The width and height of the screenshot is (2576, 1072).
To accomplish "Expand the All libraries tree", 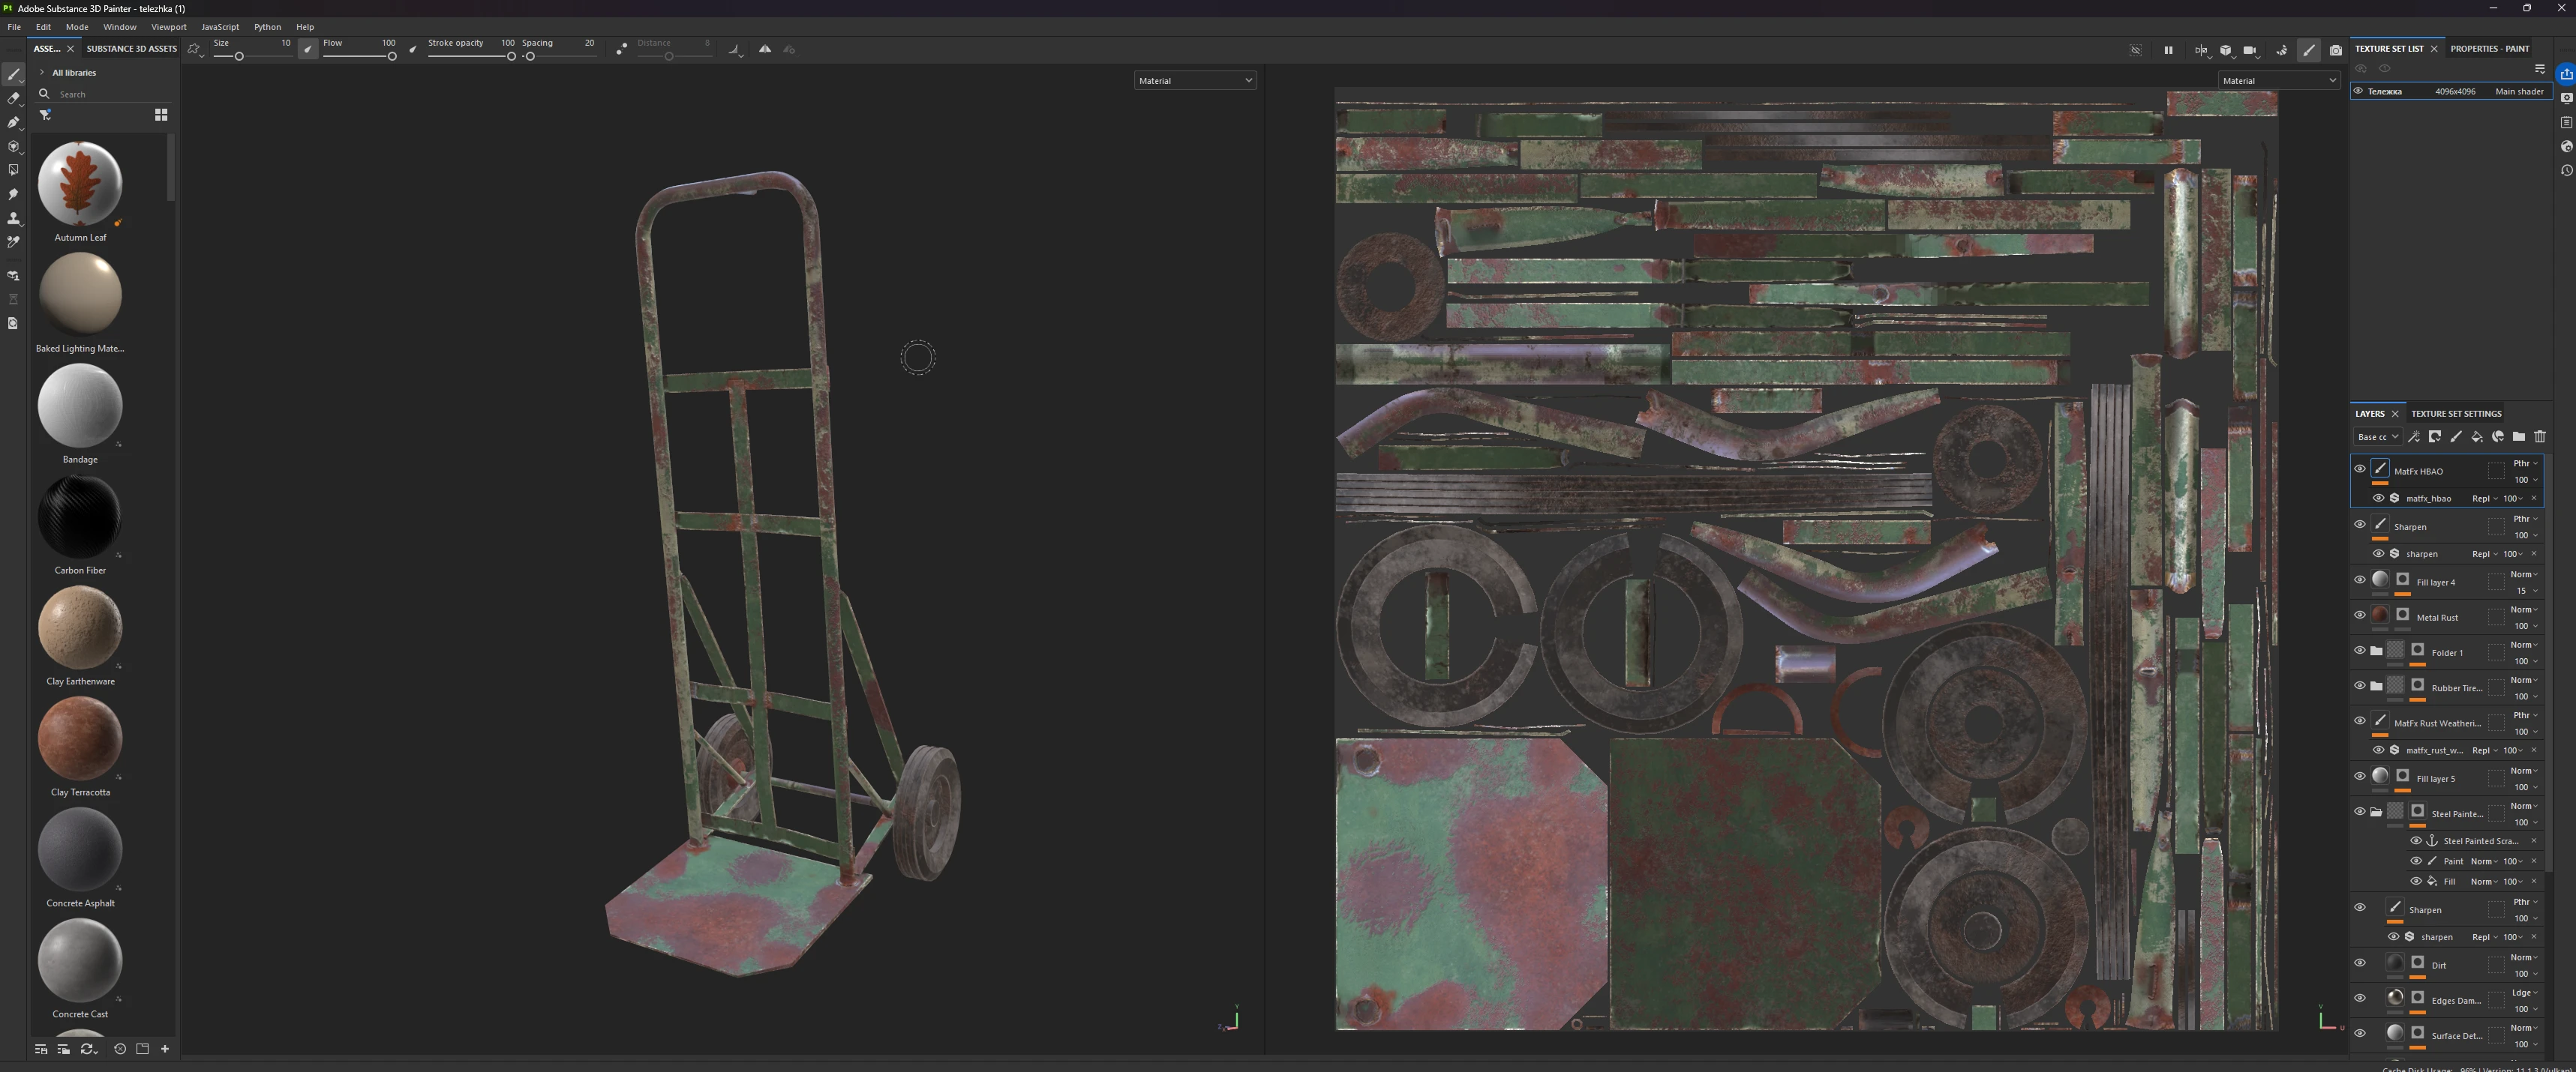I will click(x=42, y=72).
